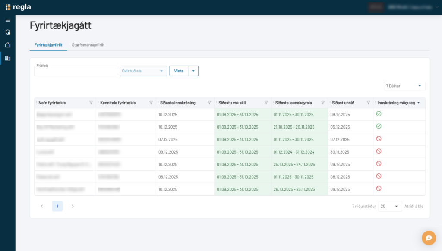Select the company building sidebar icon

click(x=8, y=58)
